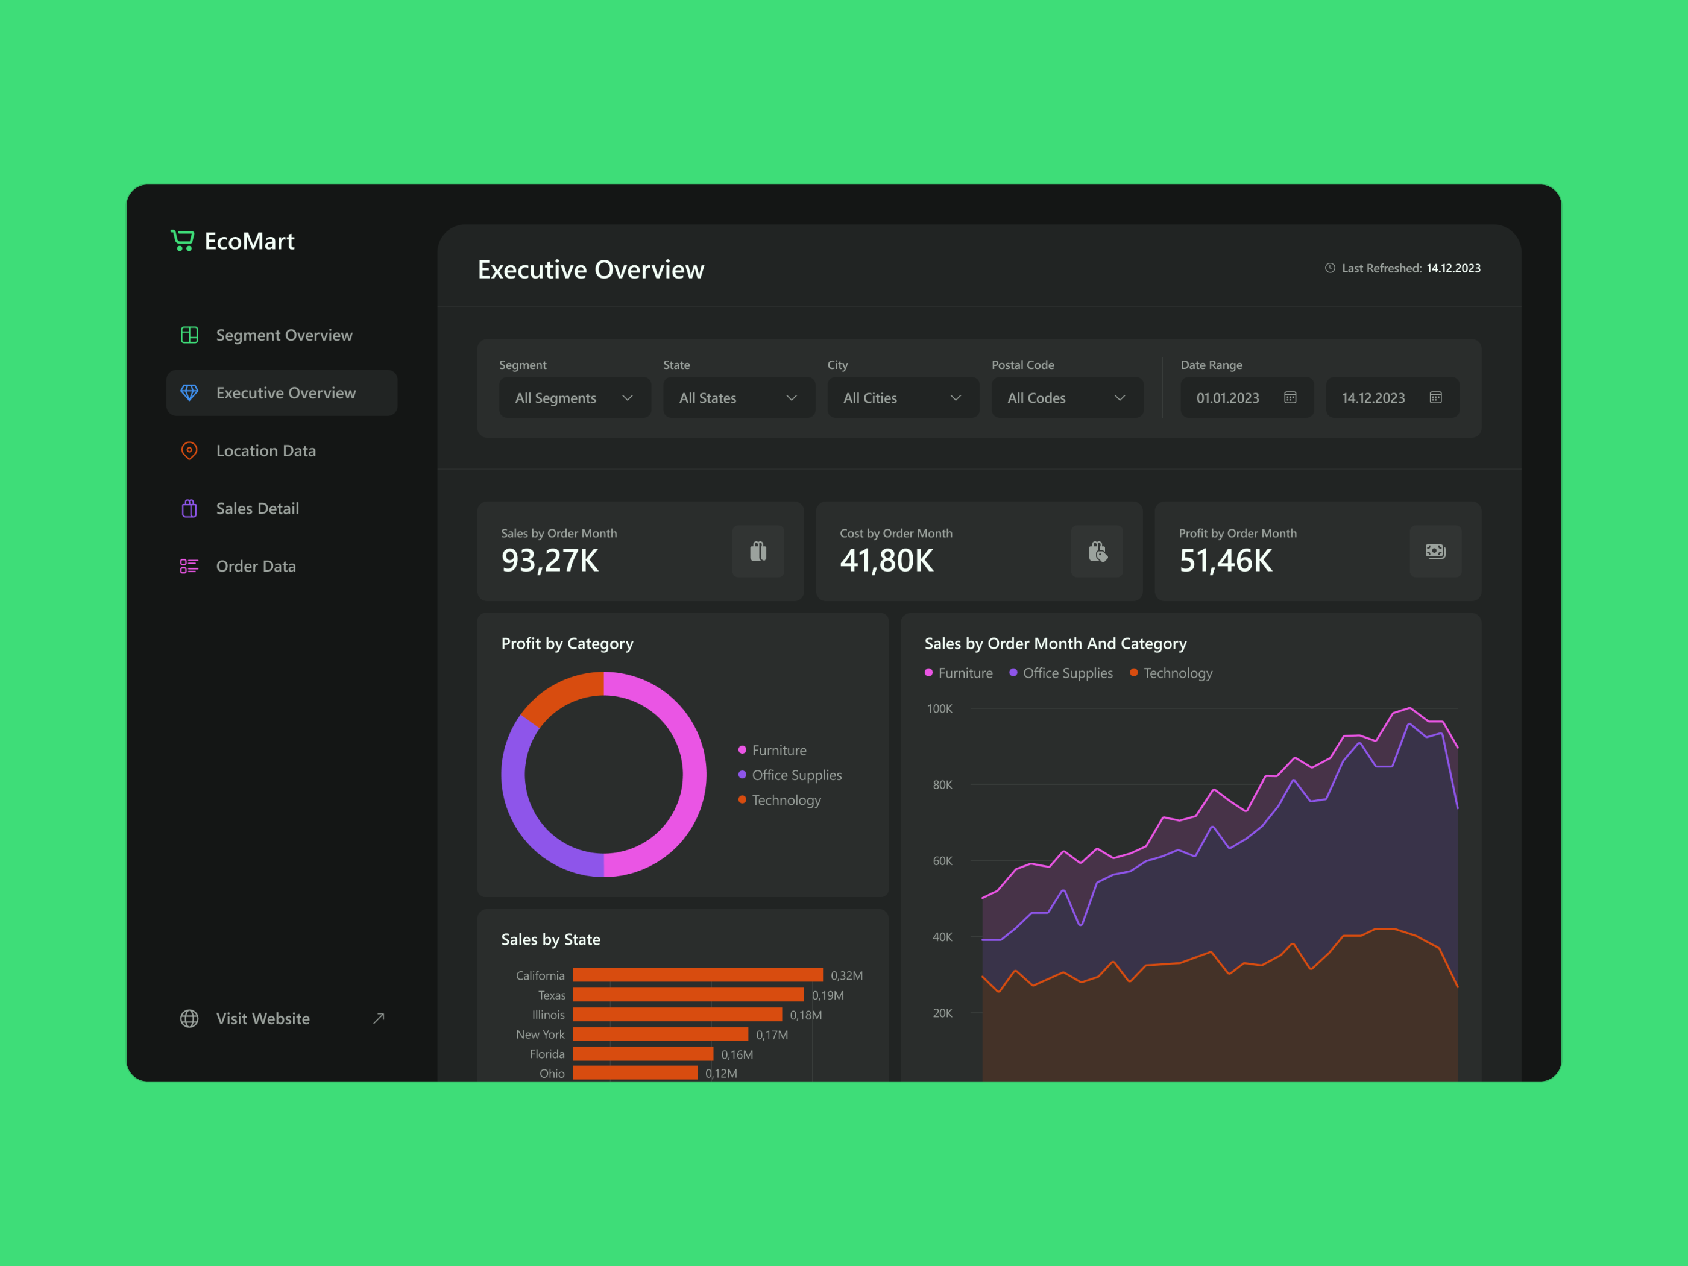
Task: Click the EcoMart shopping cart logo icon
Action: coord(183,241)
